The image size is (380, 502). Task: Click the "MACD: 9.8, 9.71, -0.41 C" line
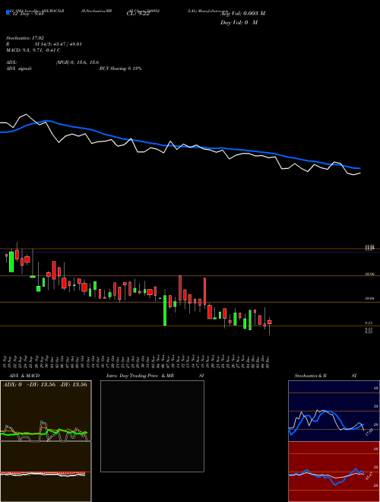coord(33,50)
